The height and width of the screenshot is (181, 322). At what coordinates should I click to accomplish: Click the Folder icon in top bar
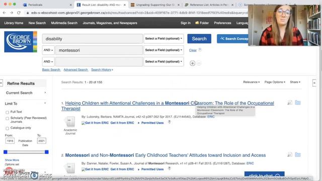pos(197,23)
